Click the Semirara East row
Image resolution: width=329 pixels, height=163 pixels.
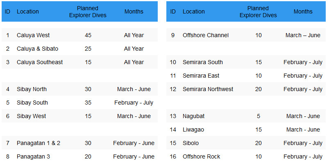pyautogui.click(x=246, y=76)
